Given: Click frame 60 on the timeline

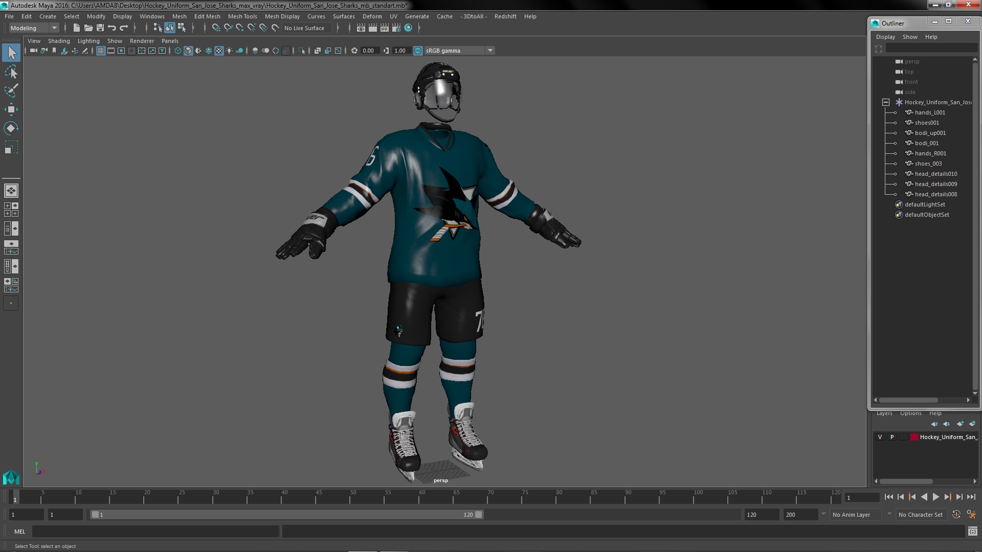Looking at the screenshot, I should (x=422, y=497).
